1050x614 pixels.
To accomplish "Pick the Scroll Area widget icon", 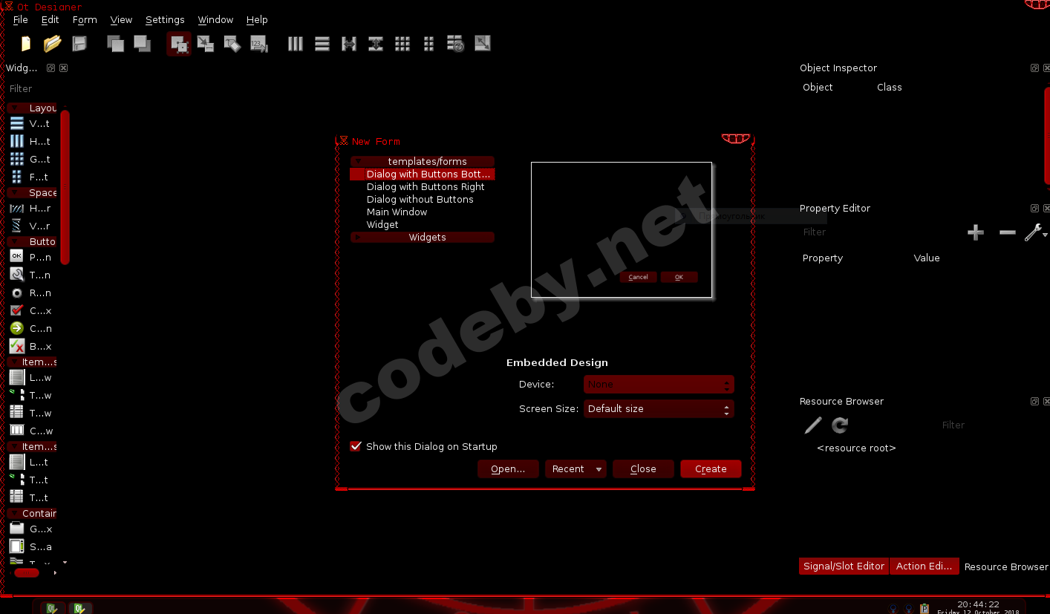I will pyautogui.click(x=17, y=546).
